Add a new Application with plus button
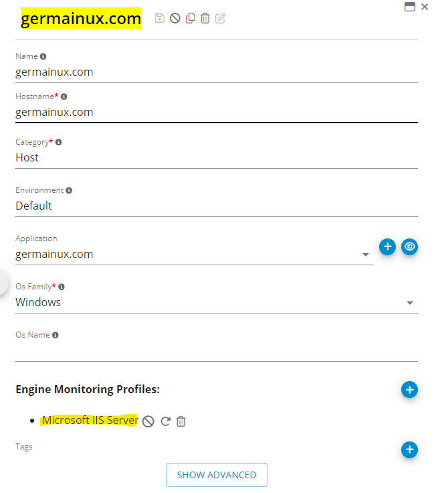 coord(387,246)
